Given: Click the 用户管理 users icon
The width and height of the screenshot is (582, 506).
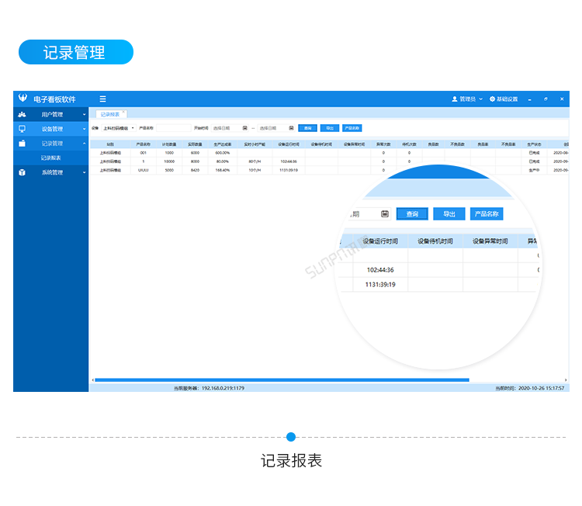Looking at the screenshot, I should (23, 114).
